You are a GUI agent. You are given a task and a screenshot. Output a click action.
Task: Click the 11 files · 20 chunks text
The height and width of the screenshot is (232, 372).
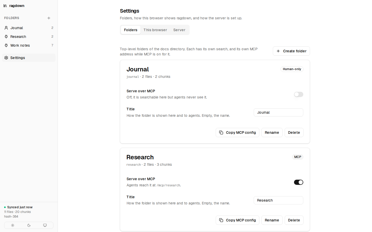(18, 212)
